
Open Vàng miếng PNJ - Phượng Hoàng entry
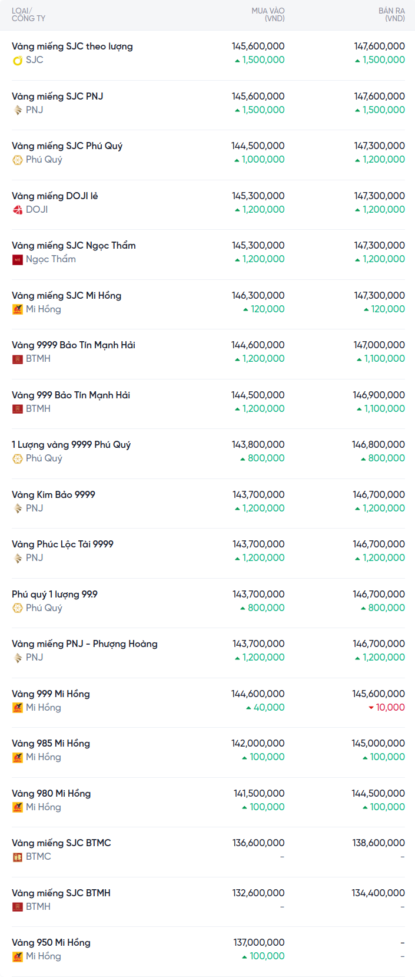84,644
